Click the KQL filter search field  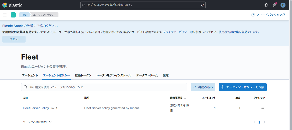104,87
